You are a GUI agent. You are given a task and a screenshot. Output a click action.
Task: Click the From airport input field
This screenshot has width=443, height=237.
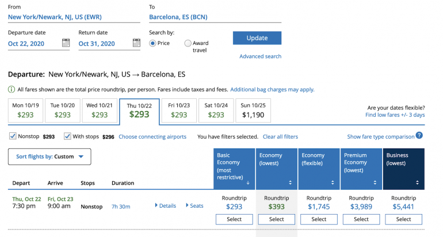coord(74,17)
